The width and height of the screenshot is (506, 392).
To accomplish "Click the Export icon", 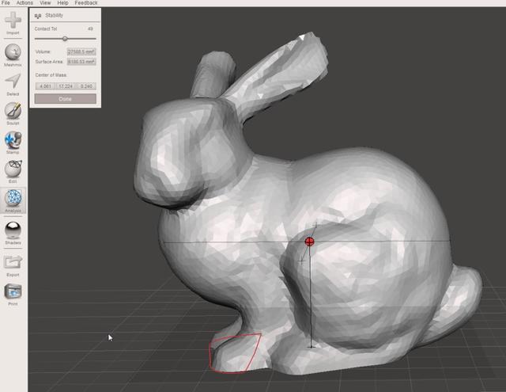I will (13, 262).
